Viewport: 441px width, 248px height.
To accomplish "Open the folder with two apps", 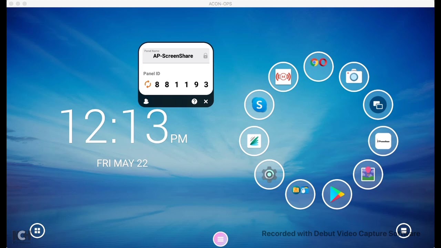I will [300, 194].
